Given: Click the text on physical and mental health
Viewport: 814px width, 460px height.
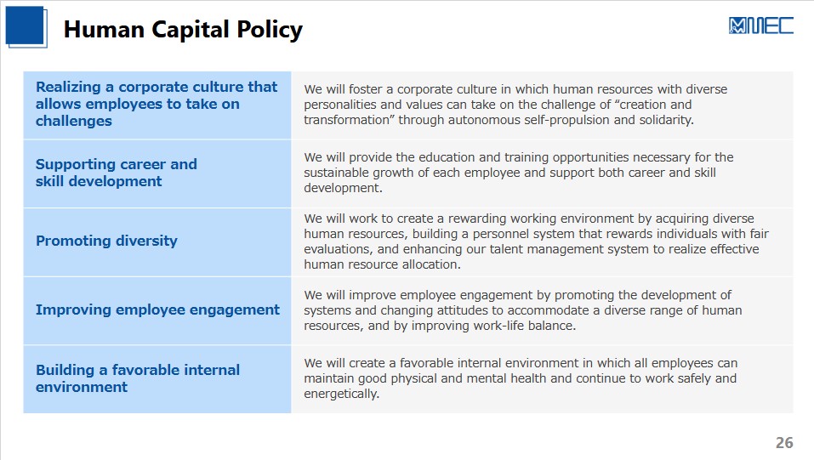Looking at the screenshot, I should [x=521, y=378].
